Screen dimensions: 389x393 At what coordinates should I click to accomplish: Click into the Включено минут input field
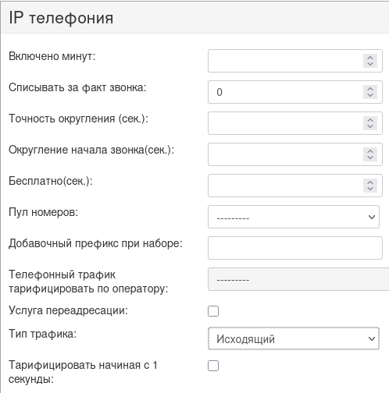(295, 61)
